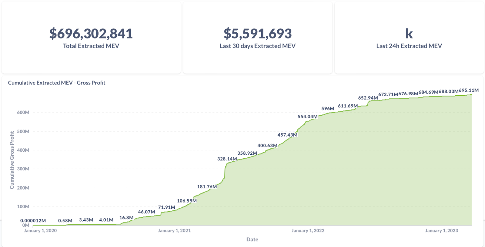Click the January 1, 2020 axis label

tap(40, 231)
